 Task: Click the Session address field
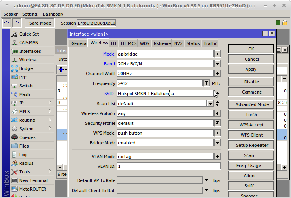pos(96,23)
